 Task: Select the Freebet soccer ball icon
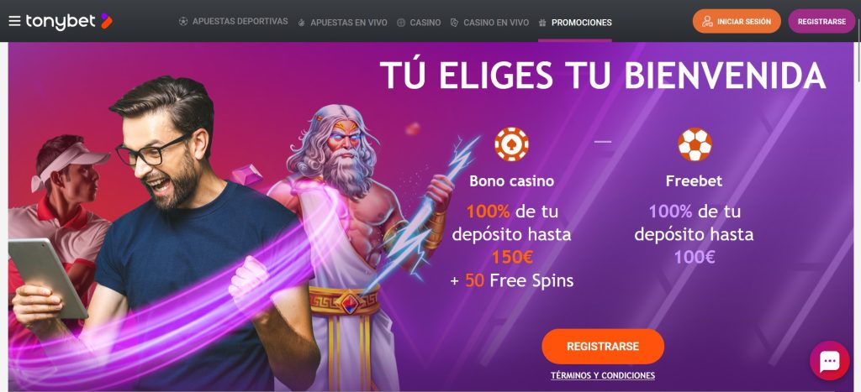[x=695, y=144]
